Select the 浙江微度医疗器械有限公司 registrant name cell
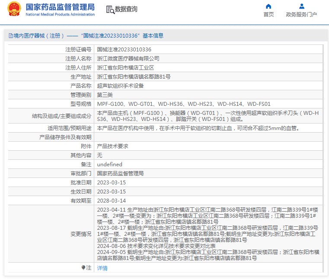The width and height of the screenshot is (329, 279). pyautogui.click(x=128, y=58)
